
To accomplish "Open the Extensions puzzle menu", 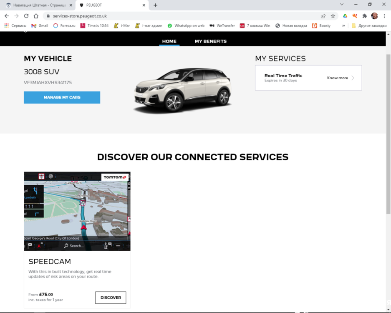I will click(365, 16).
